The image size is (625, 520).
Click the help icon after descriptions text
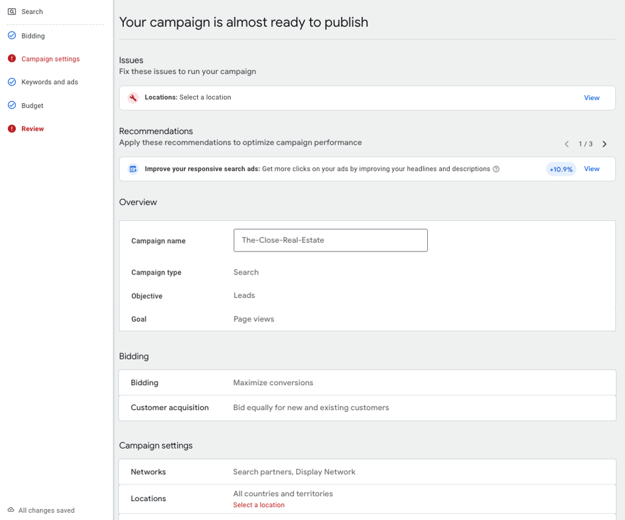pyautogui.click(x=496, y=169)
